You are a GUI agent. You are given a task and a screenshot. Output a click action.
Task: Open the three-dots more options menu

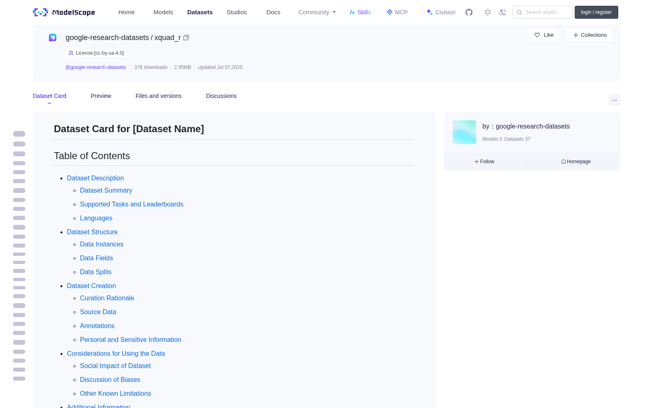tap(615, 100)
